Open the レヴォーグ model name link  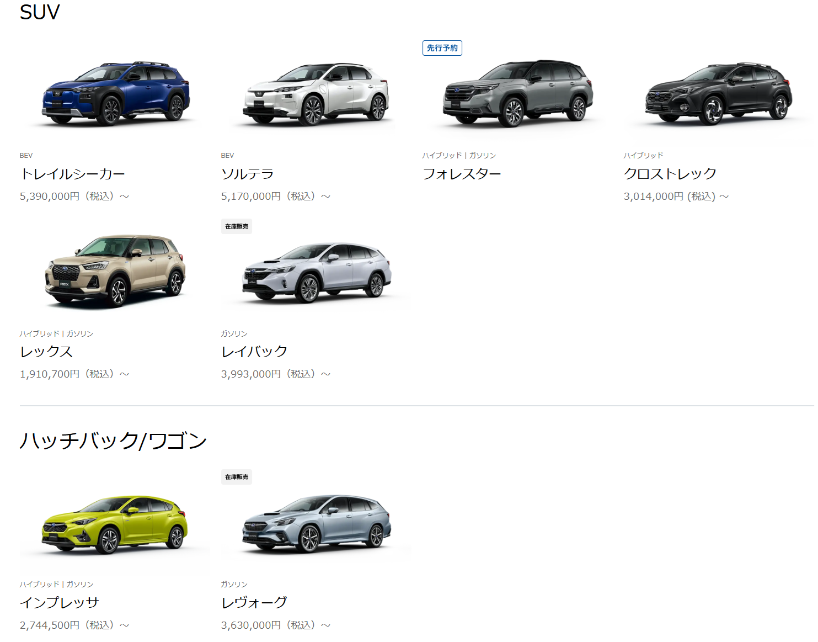254,602
